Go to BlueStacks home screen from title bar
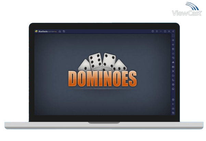The image size is (206, 141). click(60, 31)
